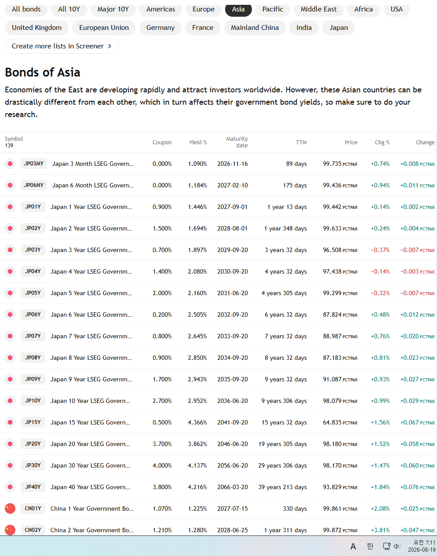This screenshot has height=556, width=437.
Task: Select the All 10Y tab
Action: click(69, 9)
